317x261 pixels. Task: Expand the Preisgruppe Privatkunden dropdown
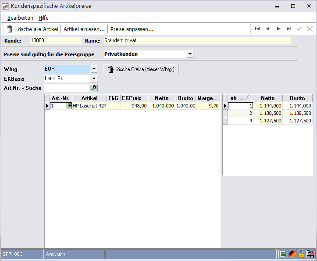(x=190, y=54)
